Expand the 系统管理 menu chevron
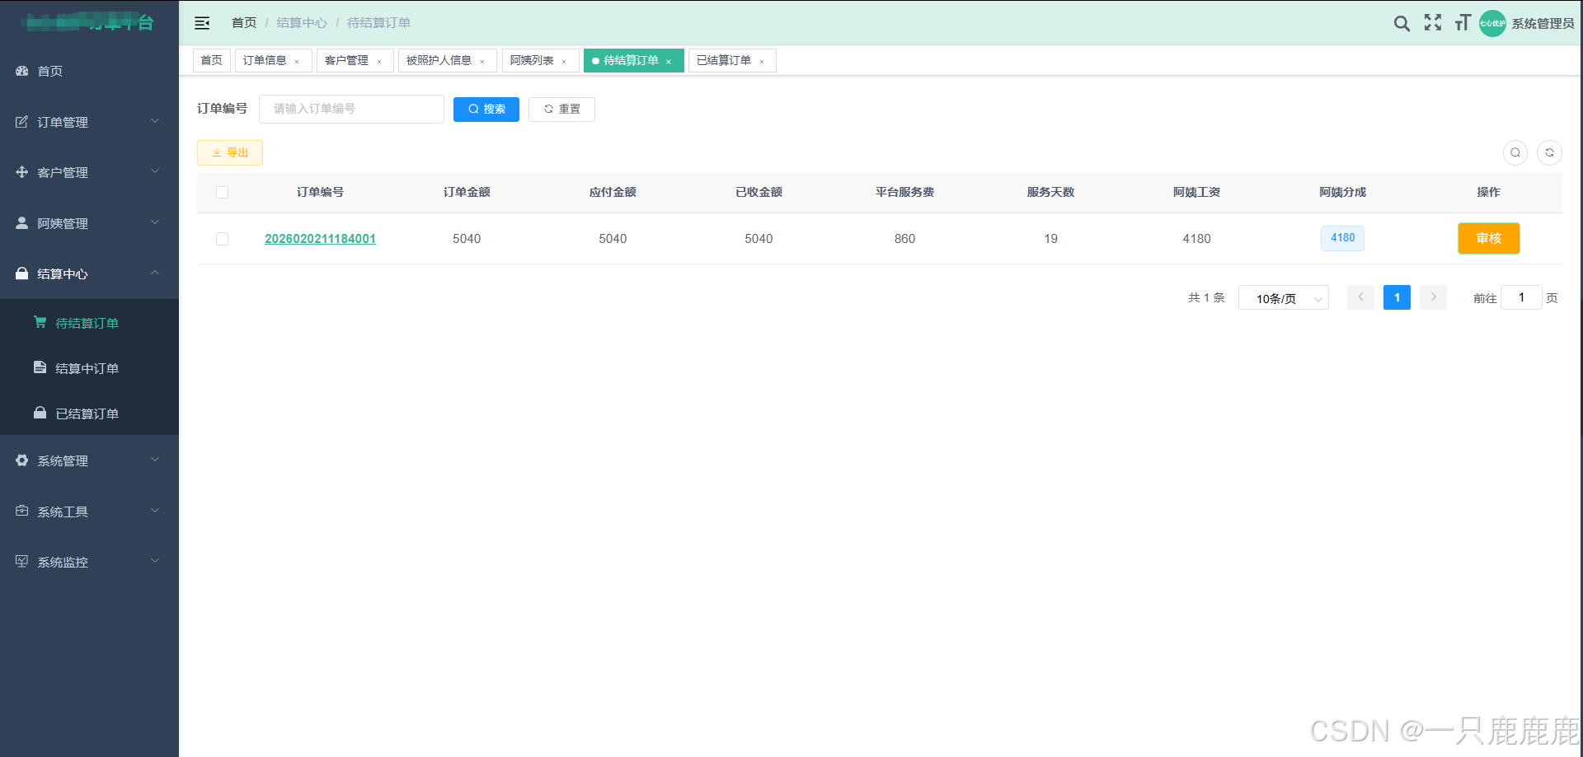Viewport: 1583px width, 757px height. 155,460
